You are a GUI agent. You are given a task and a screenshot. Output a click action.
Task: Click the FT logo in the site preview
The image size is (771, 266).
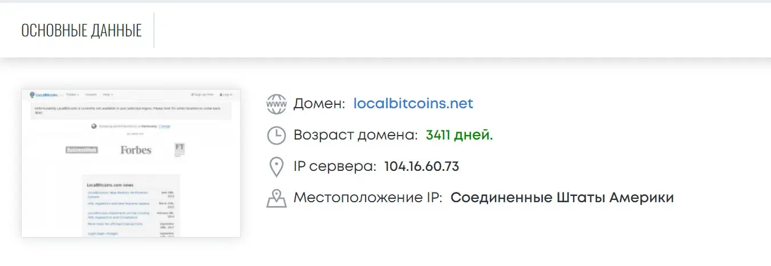point(180,150)
